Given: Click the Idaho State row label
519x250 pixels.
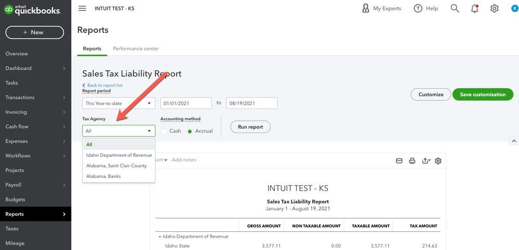Looking at the screenshot, I should pyautogui.click(x=177, y=246).
